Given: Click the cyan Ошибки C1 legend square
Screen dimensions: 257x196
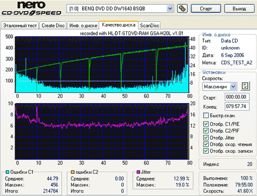Looking at the screenshot, I should click(x=7, y=172).
